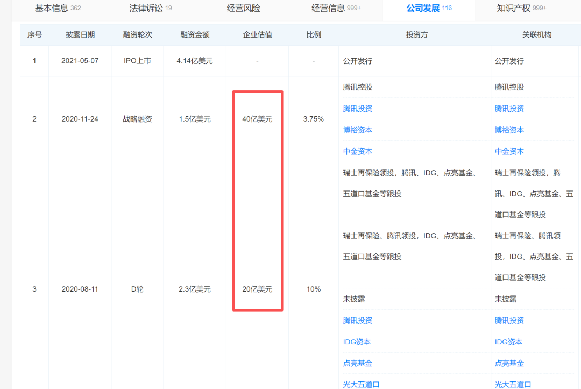Click IDG资本 link in 投资方 column
The width and height of the screenshot is (581, 389).
357,342
